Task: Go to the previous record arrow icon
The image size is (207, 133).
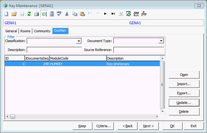Action: tap(97, 13)
